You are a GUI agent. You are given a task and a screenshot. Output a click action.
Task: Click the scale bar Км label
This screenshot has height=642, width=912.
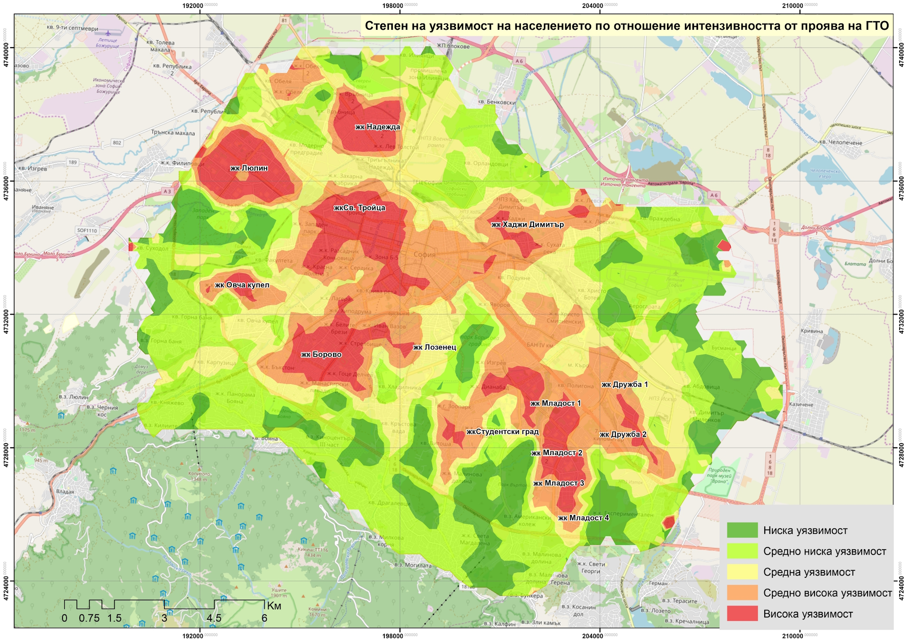point(274,605)
